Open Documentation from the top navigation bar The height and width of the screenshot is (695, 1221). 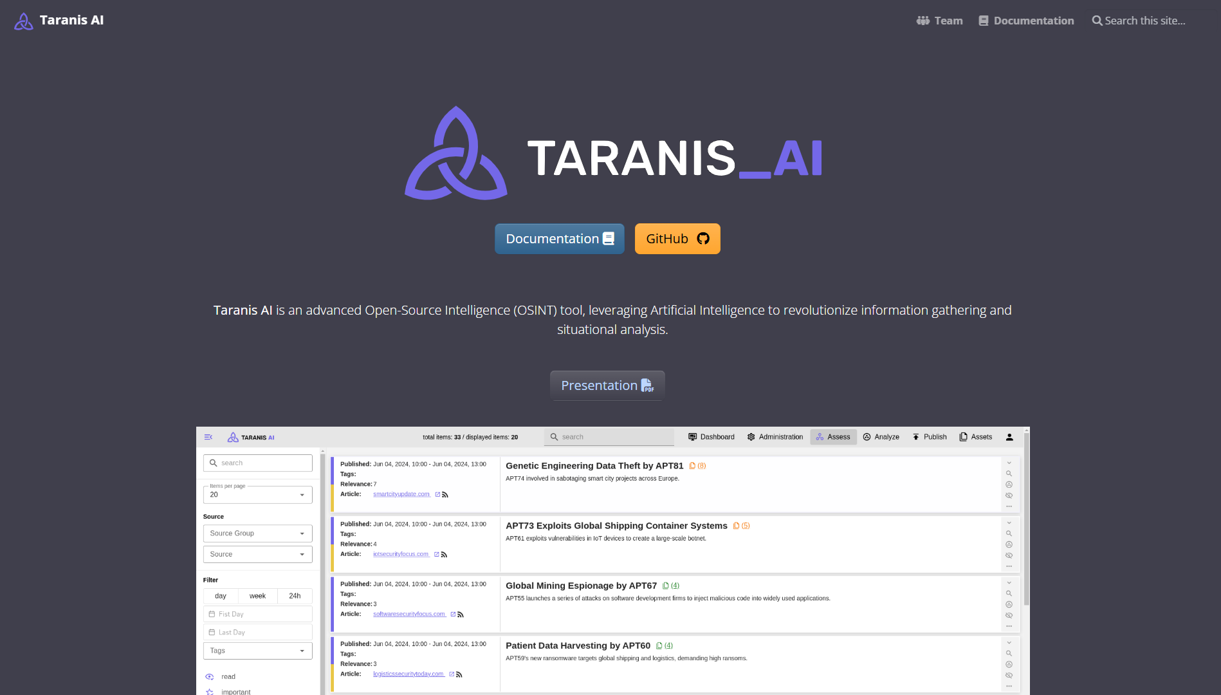1026,21
